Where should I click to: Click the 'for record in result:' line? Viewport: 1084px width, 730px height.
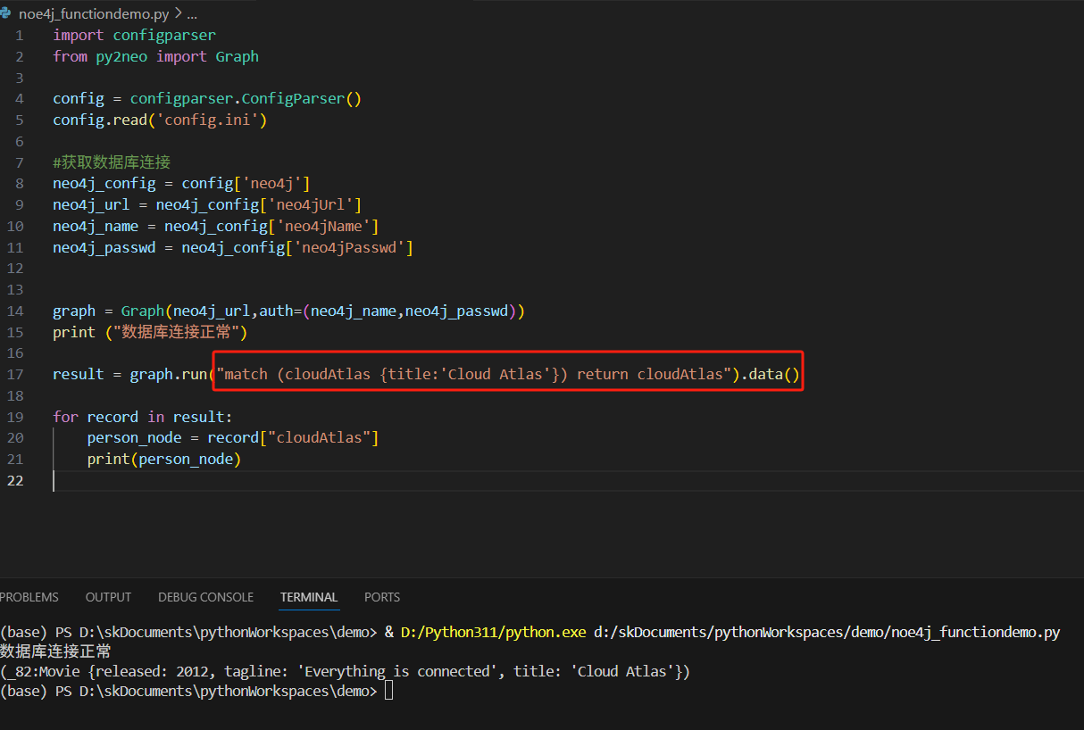point(143,417)
